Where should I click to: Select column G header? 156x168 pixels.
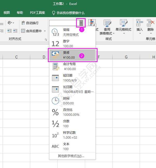(x=126, y=57)
